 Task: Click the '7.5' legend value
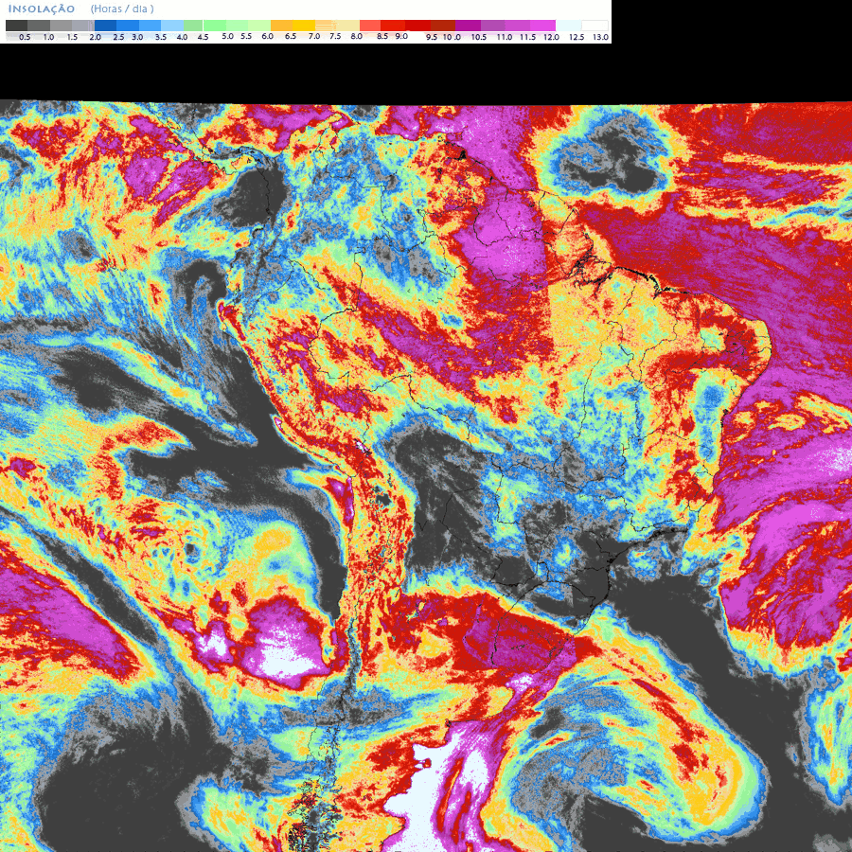[335, 36]
